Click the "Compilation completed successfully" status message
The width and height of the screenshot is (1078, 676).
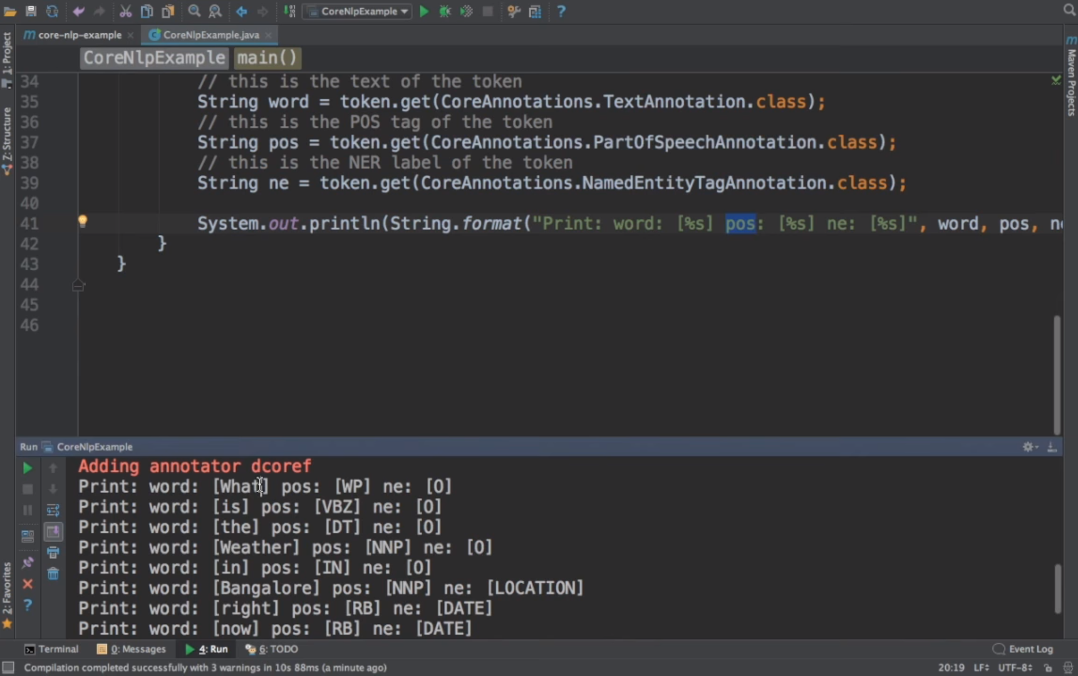click(205, 668)
